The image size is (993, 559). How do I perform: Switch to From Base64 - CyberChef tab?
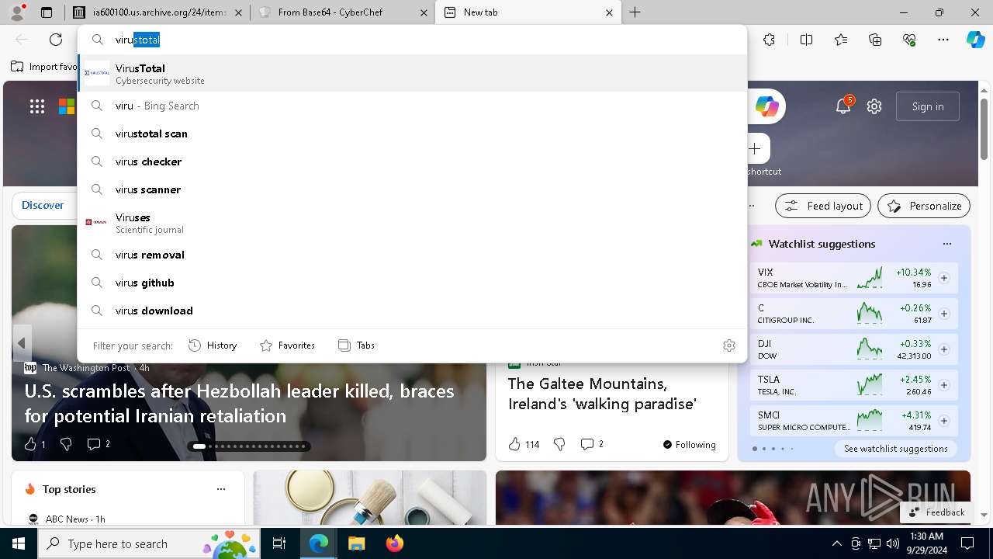tap(343, 12)
